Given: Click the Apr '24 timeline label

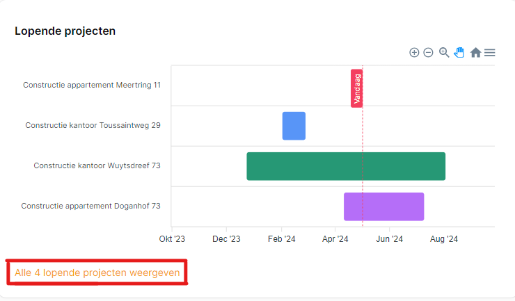Looking at the screenshot, I should point(335,239).
